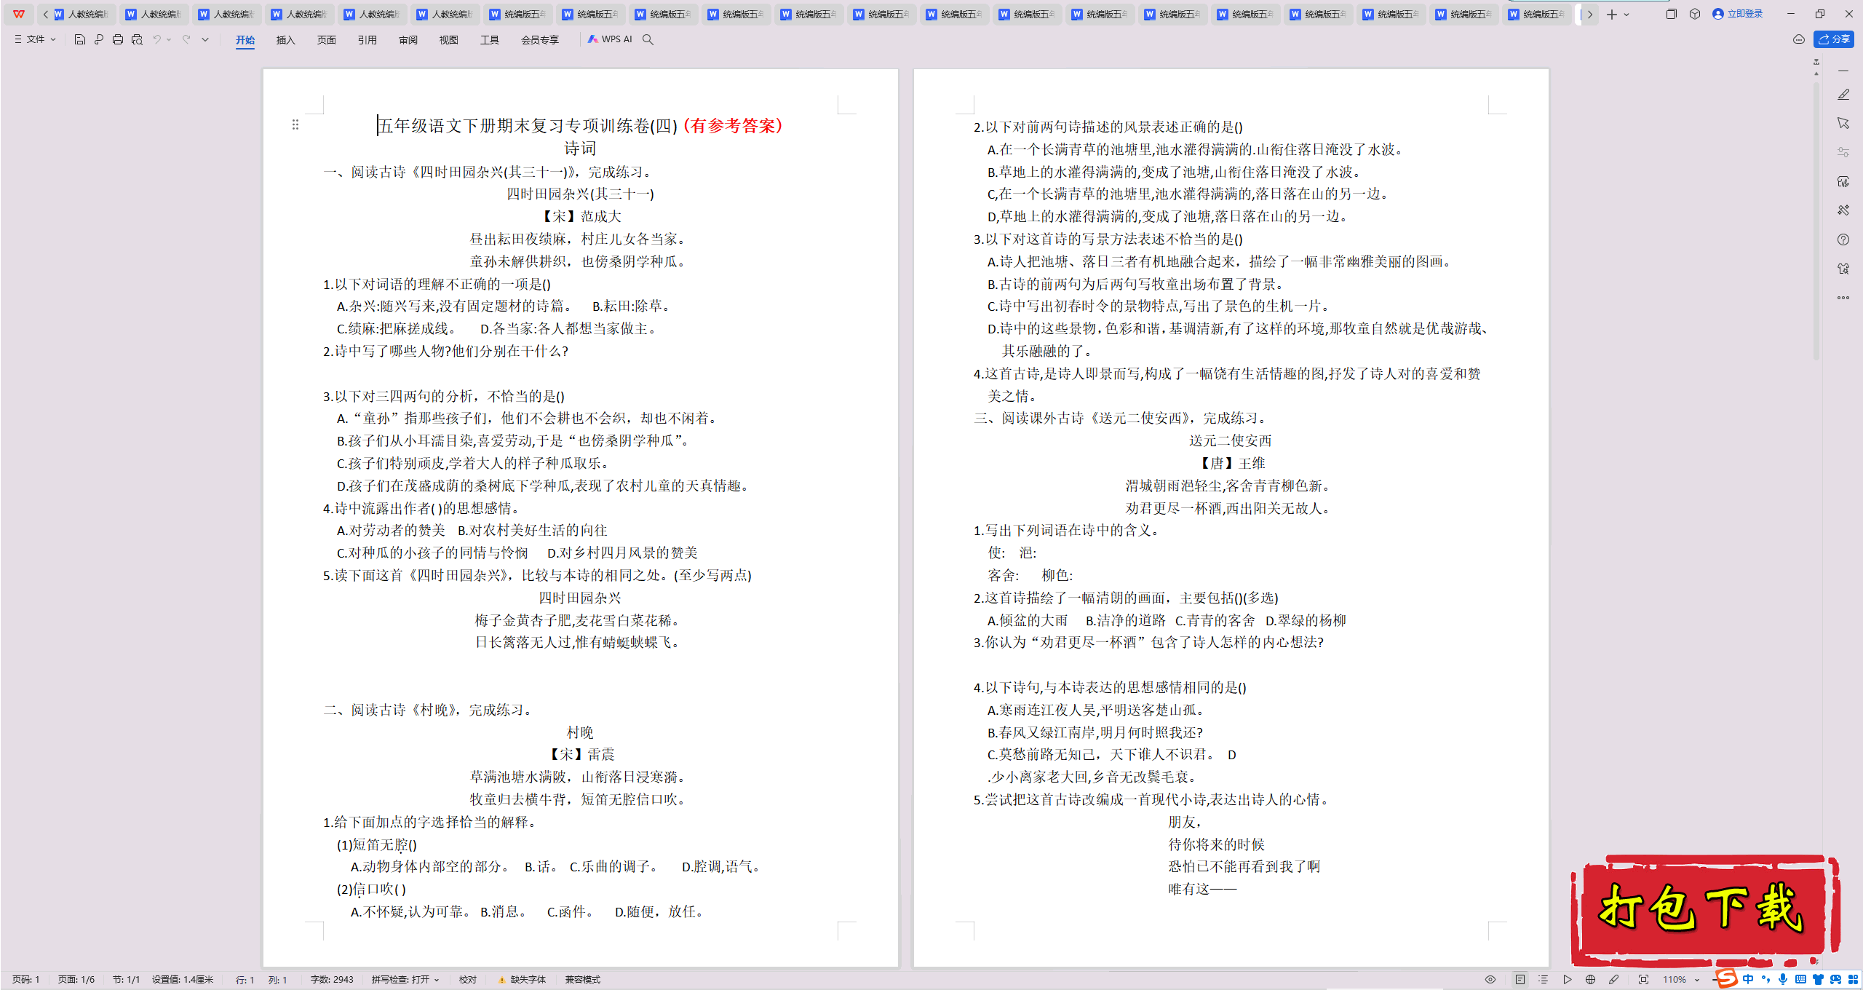Open the 引用 ribbon tab

coord(368,40)
